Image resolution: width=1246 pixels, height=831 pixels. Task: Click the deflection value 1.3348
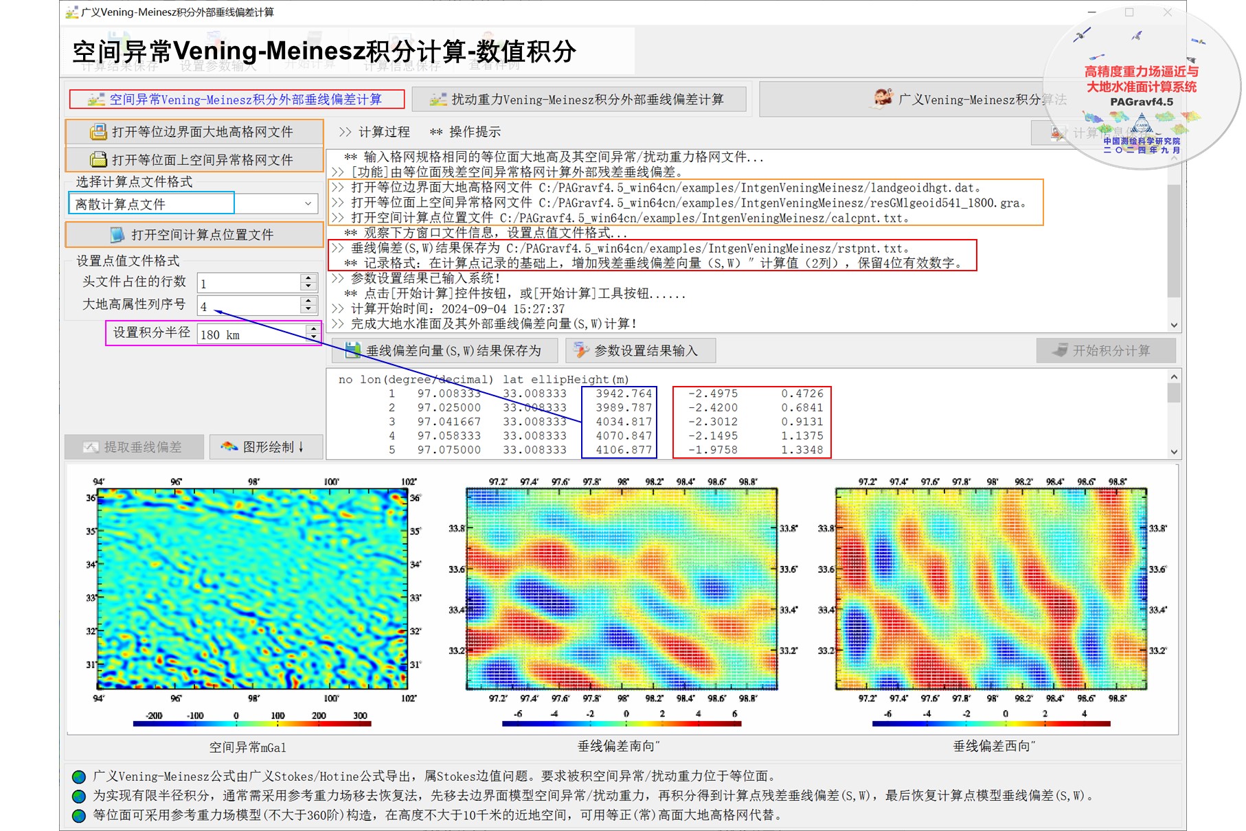(802, 450)
